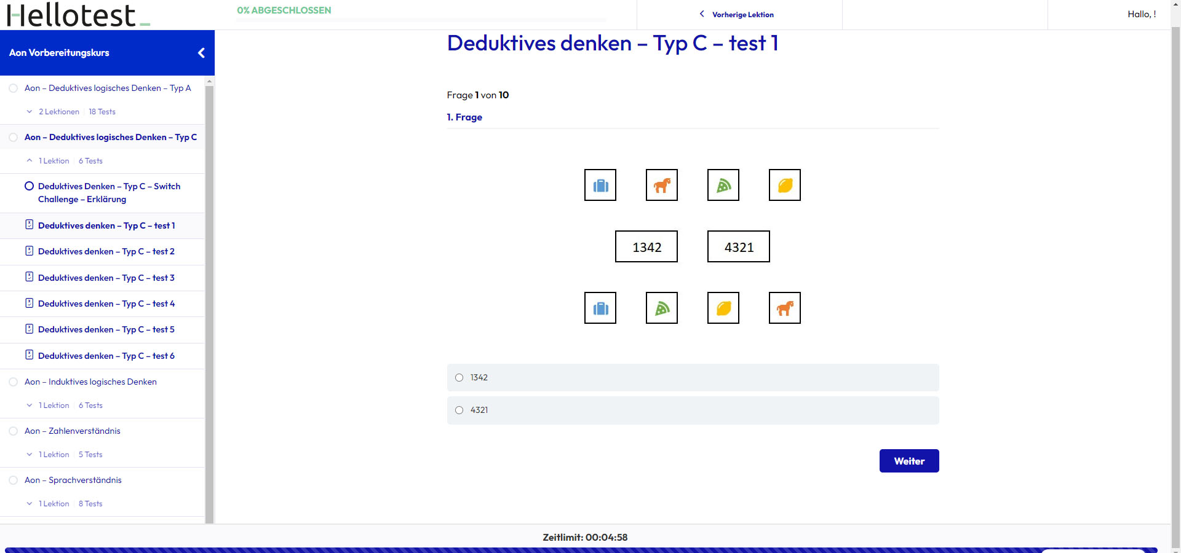This screenshot has width=1181, height=553.
Task: Click the lemon icon in the bottom row
Action: click(723, 308)
